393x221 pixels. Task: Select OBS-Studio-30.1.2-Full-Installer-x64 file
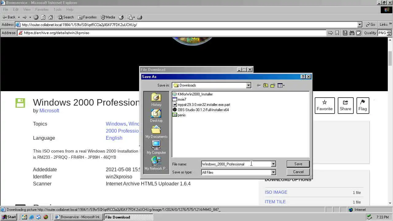pyautogui.click(x=201, y=110)
